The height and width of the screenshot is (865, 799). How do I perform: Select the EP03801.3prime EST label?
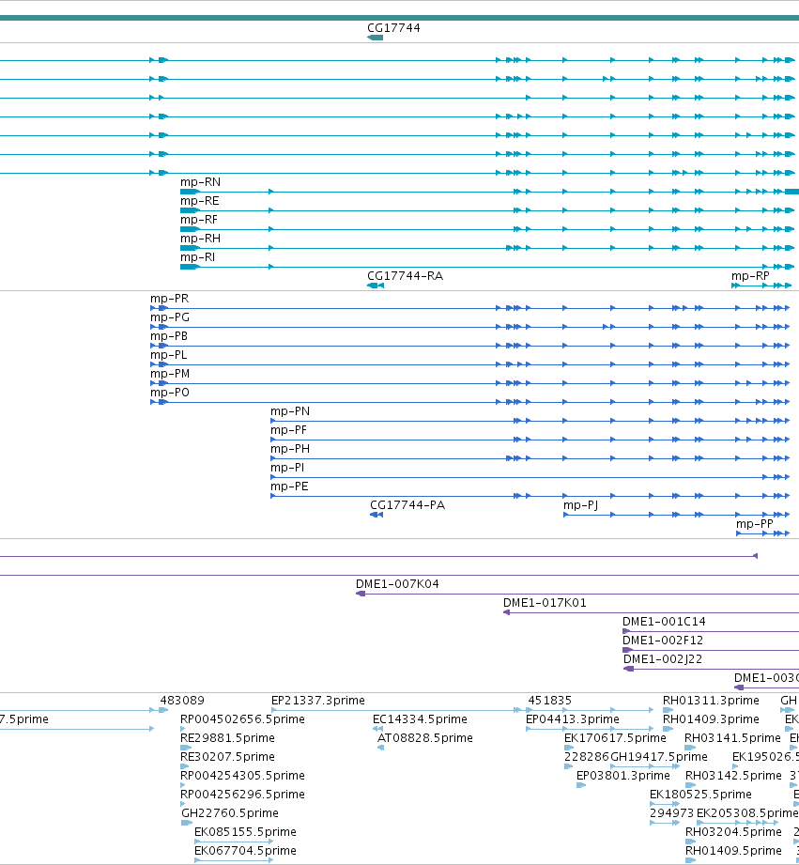click(x=623, y=775)
